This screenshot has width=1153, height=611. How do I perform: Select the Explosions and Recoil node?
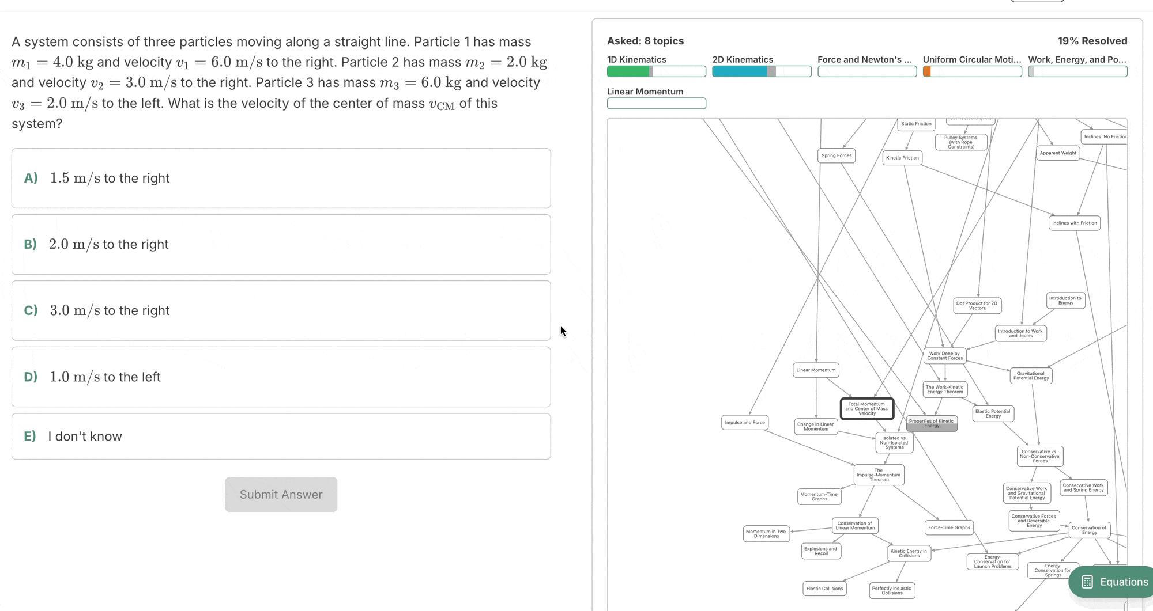pyautogui.click(x=821, y=551)
